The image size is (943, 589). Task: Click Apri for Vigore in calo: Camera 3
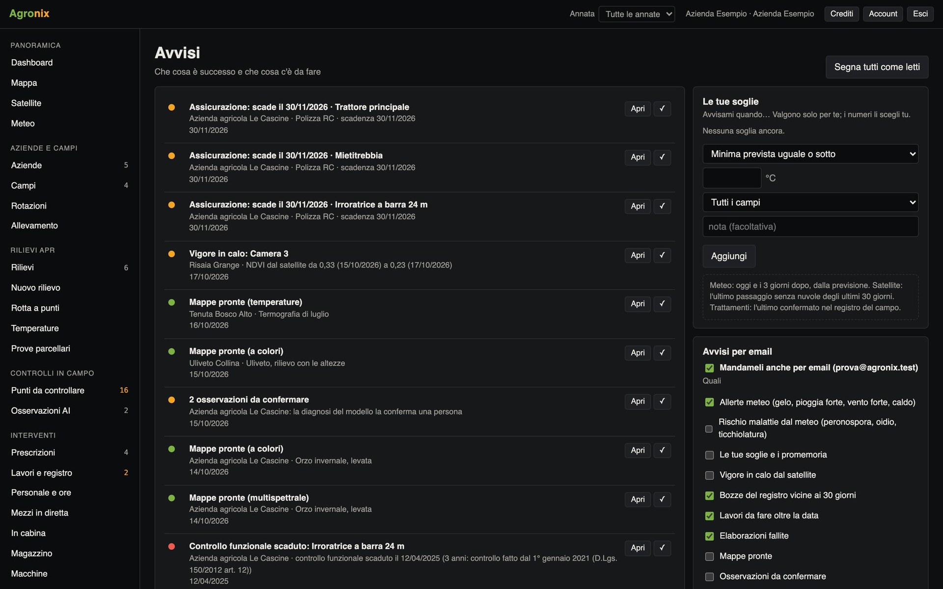(638, 255)
